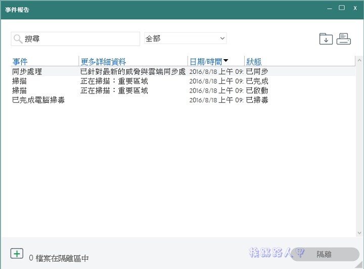This screenshot has height=269, width=364.
Task: Click the save report to folder icon
Action: pos(326,39)
